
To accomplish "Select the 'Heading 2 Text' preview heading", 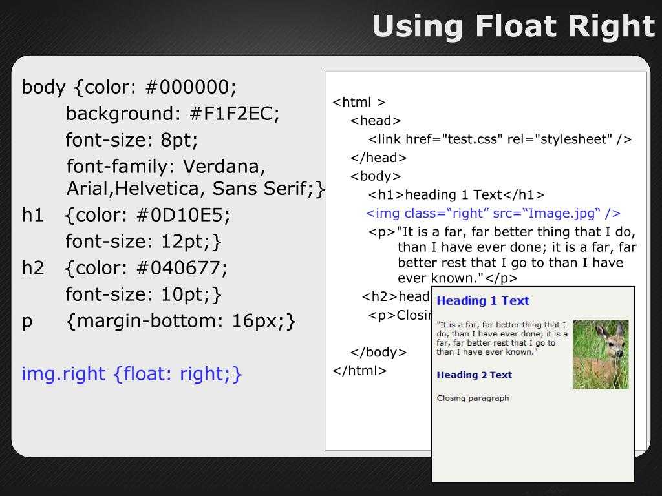I will pos(474,375).
